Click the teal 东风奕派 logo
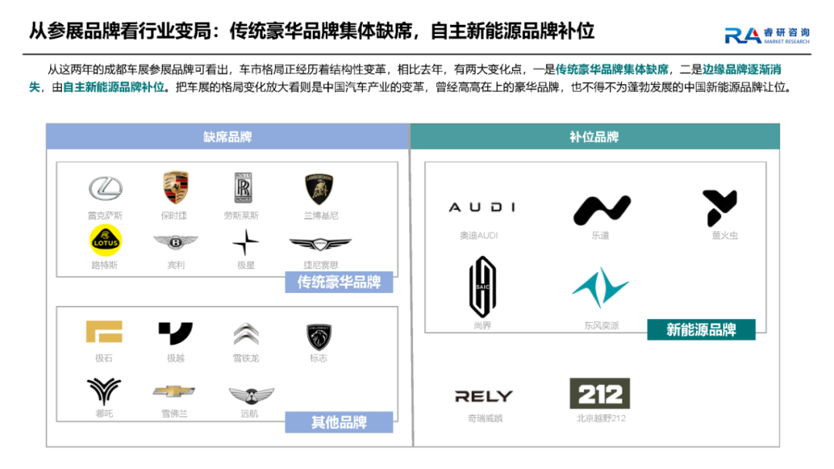This screenshot has height=469, width=834. pos(601,287)
